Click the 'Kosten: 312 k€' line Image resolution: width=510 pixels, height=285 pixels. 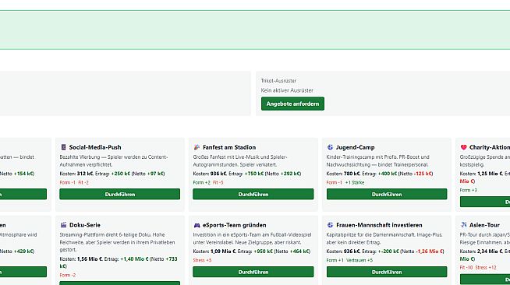(112, 174)
